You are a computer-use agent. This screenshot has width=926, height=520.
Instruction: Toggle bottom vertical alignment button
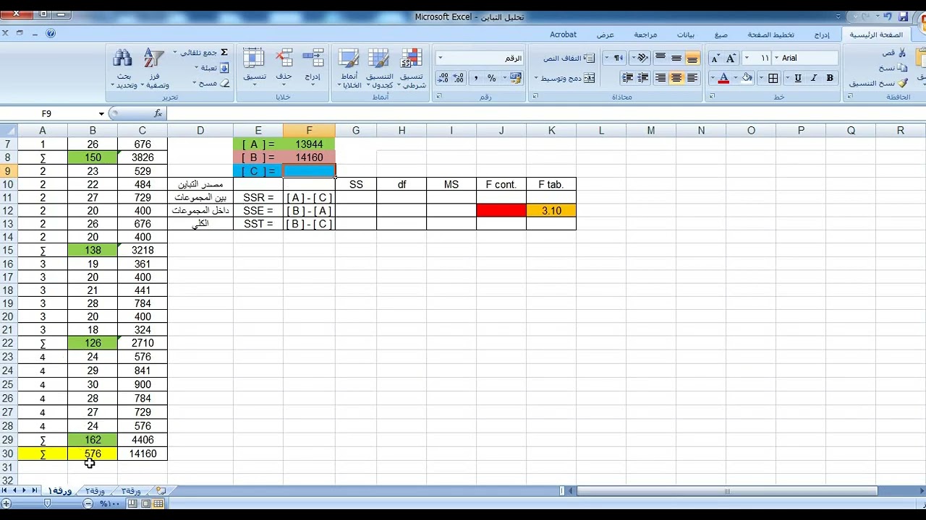tap(692, 58)
